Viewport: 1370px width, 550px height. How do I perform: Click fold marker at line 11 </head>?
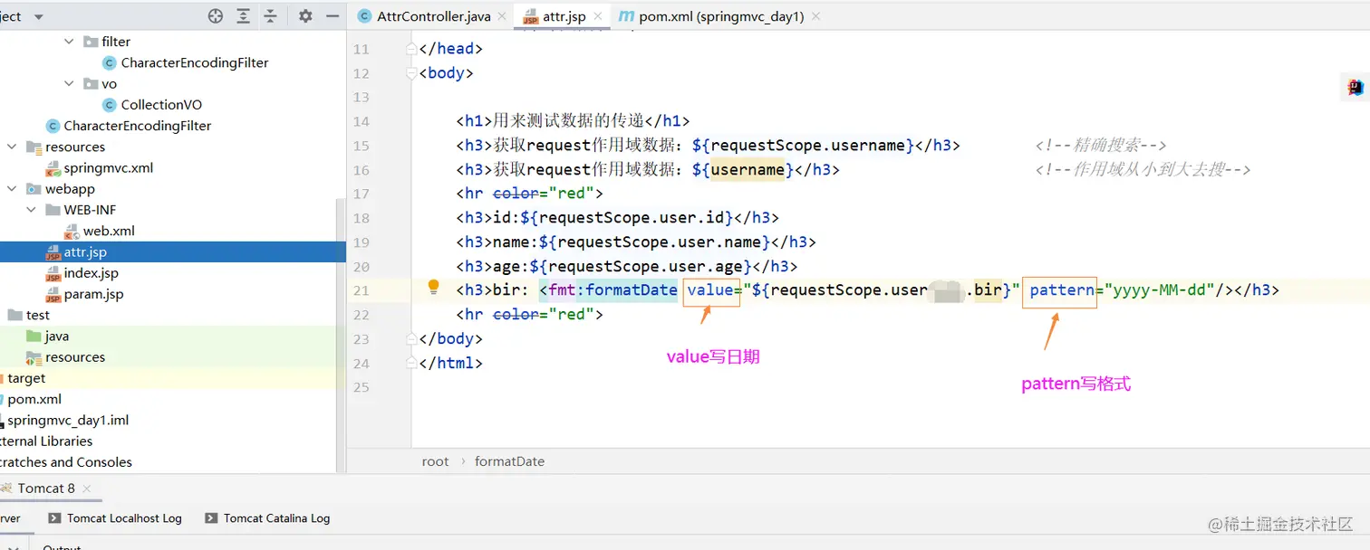pyautogui.click(x=413, y=49)
